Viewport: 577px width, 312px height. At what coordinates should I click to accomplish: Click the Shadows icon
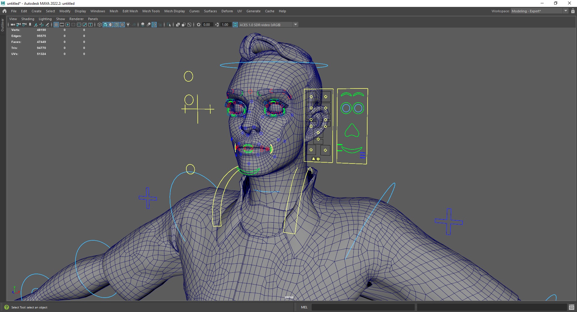pyautogui.click(x=134, y=25)
